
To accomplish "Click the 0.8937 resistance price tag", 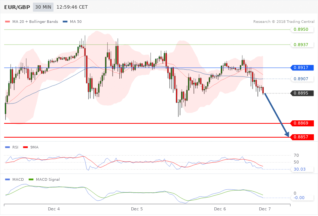I will pyautogui.click(x=302, y=45).
